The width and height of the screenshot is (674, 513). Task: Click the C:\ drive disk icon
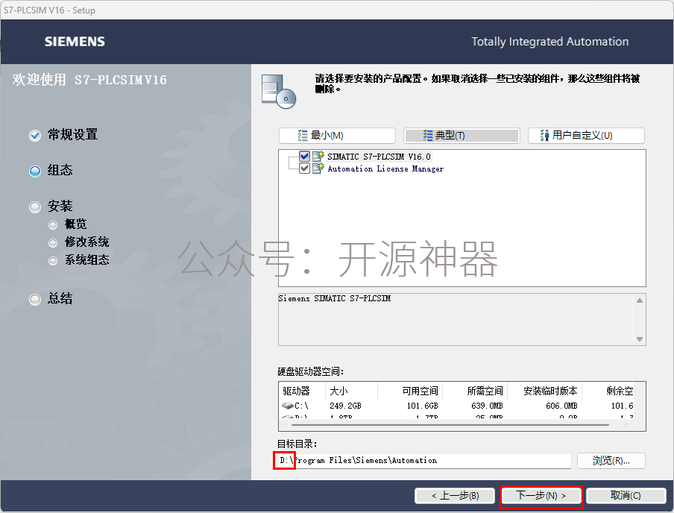(287, 406)
